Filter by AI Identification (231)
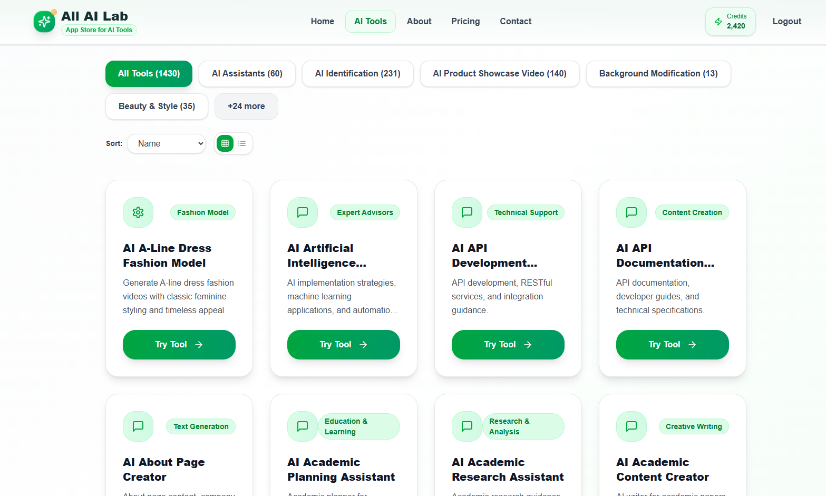The width and height of the screenshot is (826, 496). click(358, 74)
